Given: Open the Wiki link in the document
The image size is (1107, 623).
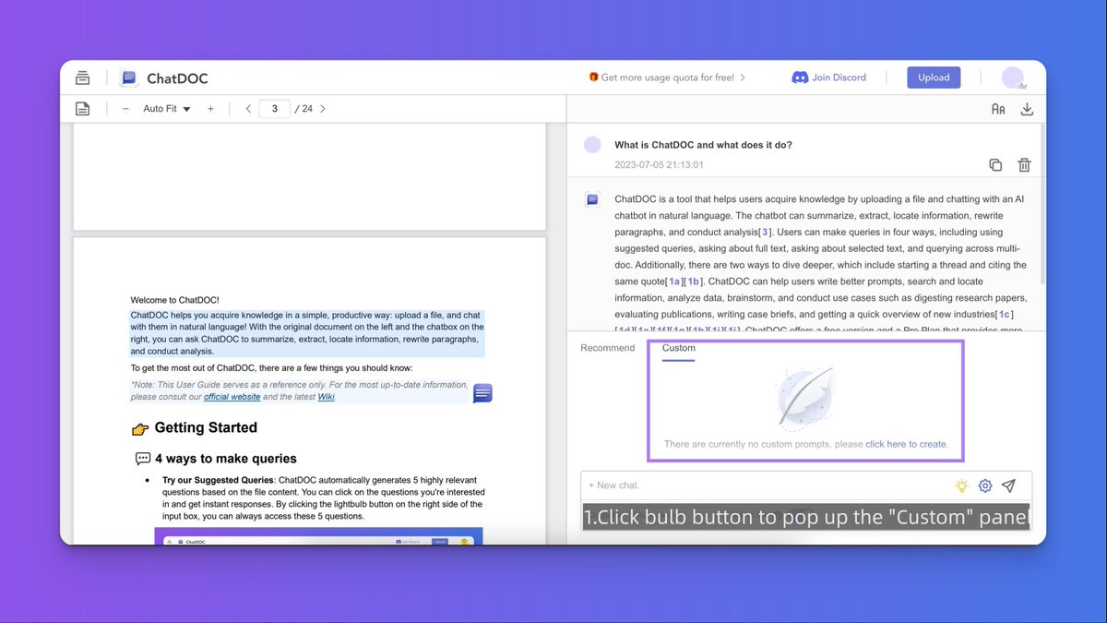Looking at the screenshot, I should (326, 397).
